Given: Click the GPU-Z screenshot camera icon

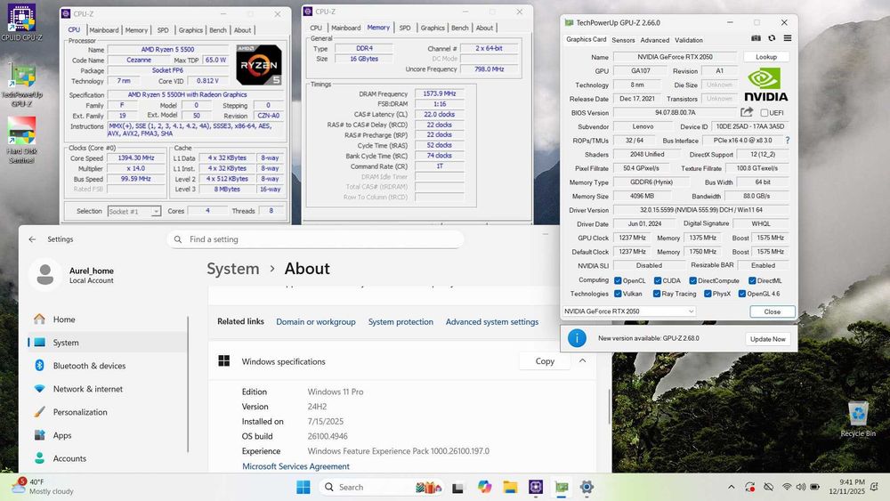Looking at the screenshot, I should [x=756, y=39].
